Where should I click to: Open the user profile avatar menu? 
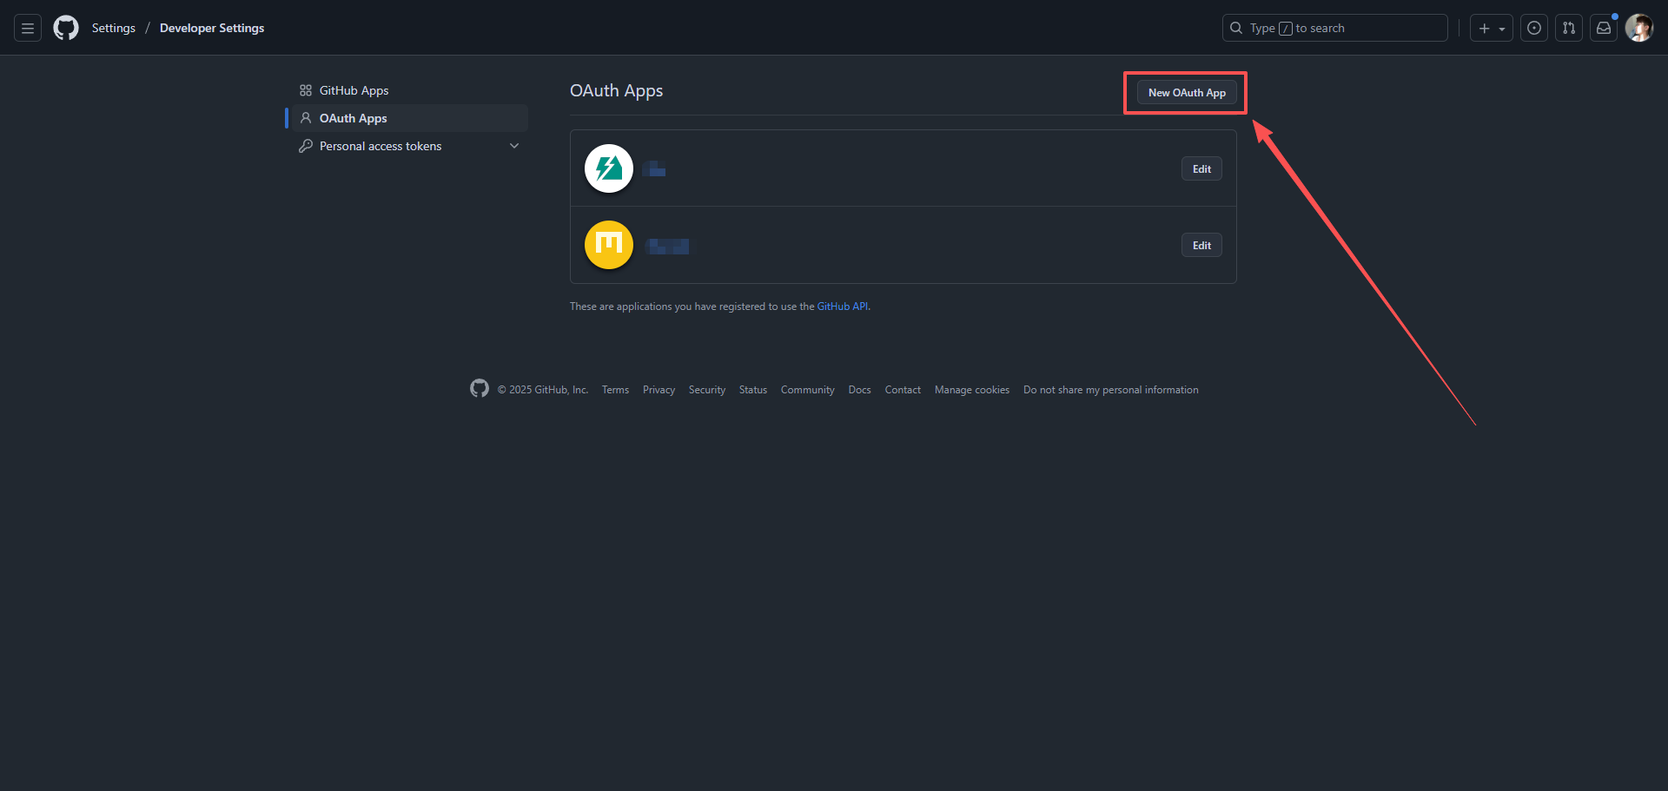coord(1639,28)
